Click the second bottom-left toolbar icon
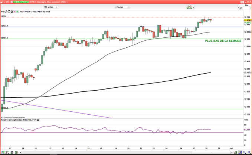The image size is (252, 155). (x=7, y=152)
